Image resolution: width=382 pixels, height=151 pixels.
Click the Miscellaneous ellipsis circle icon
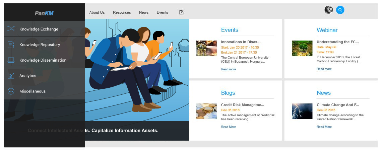pyautogui.click(x=11, y=91)
